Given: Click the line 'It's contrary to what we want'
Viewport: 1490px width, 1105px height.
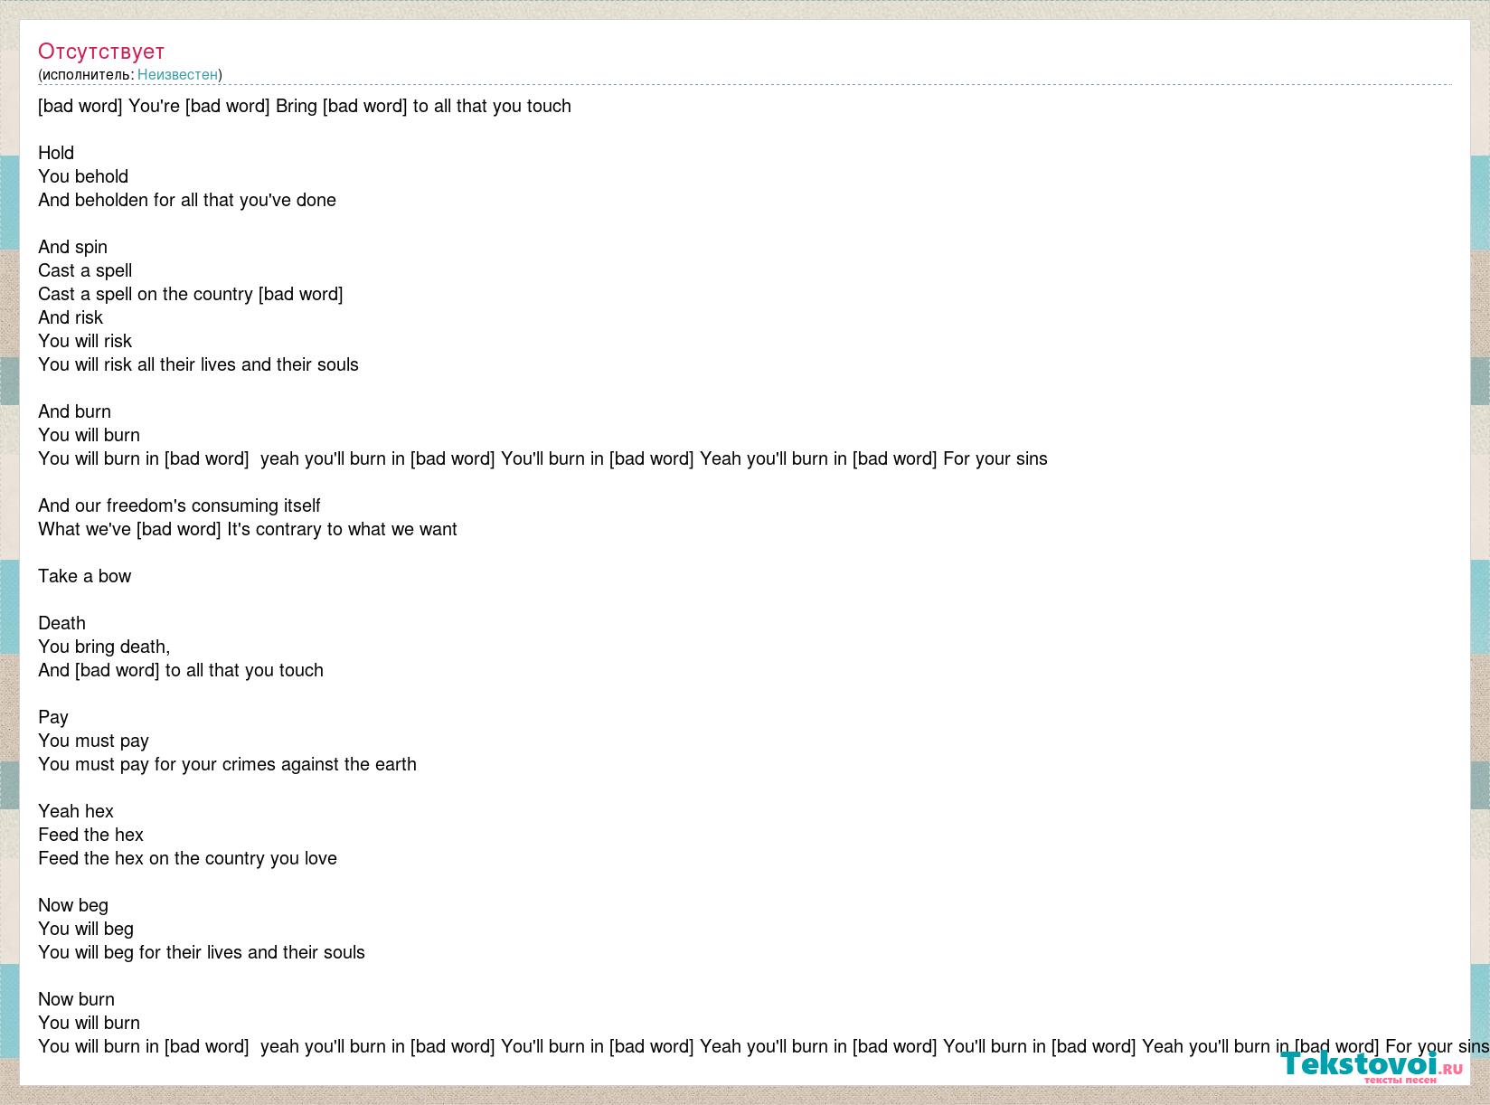Looking at the screenshot, I should [x=342, y=529].
